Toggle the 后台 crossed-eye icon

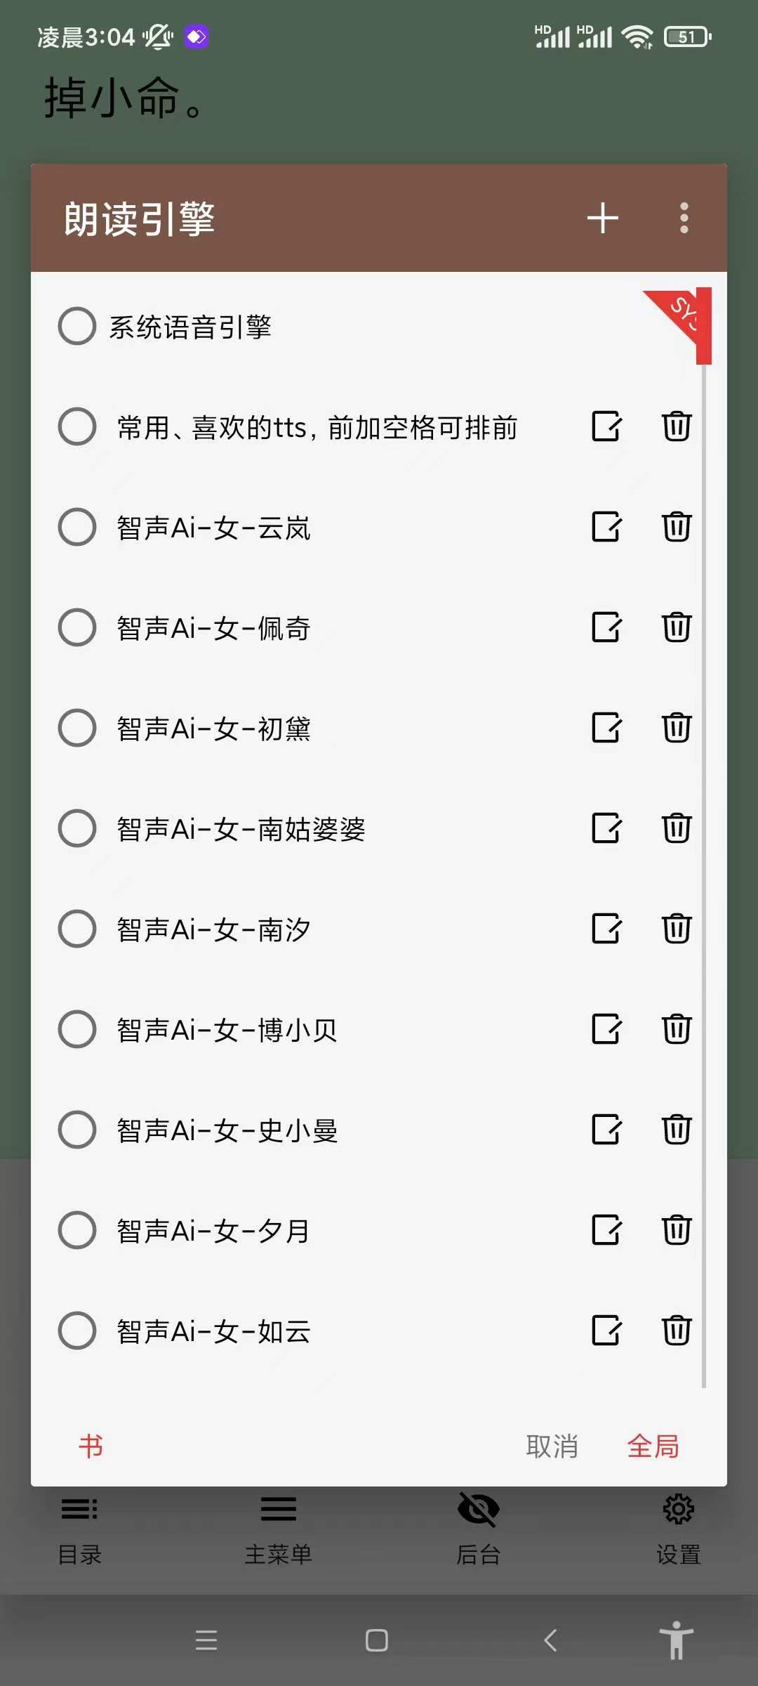[x=478, y=1510]
